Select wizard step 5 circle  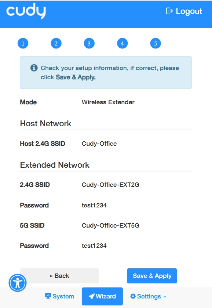tap(156, 43)
